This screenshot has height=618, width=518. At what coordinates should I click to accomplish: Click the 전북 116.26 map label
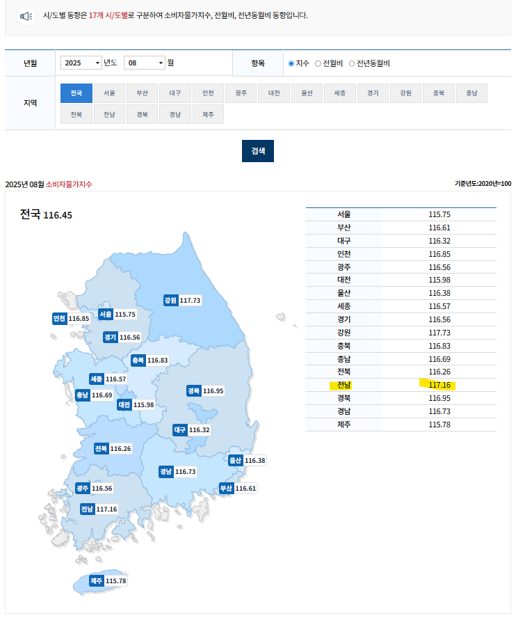pyautogui.click(x=113, y=448)
